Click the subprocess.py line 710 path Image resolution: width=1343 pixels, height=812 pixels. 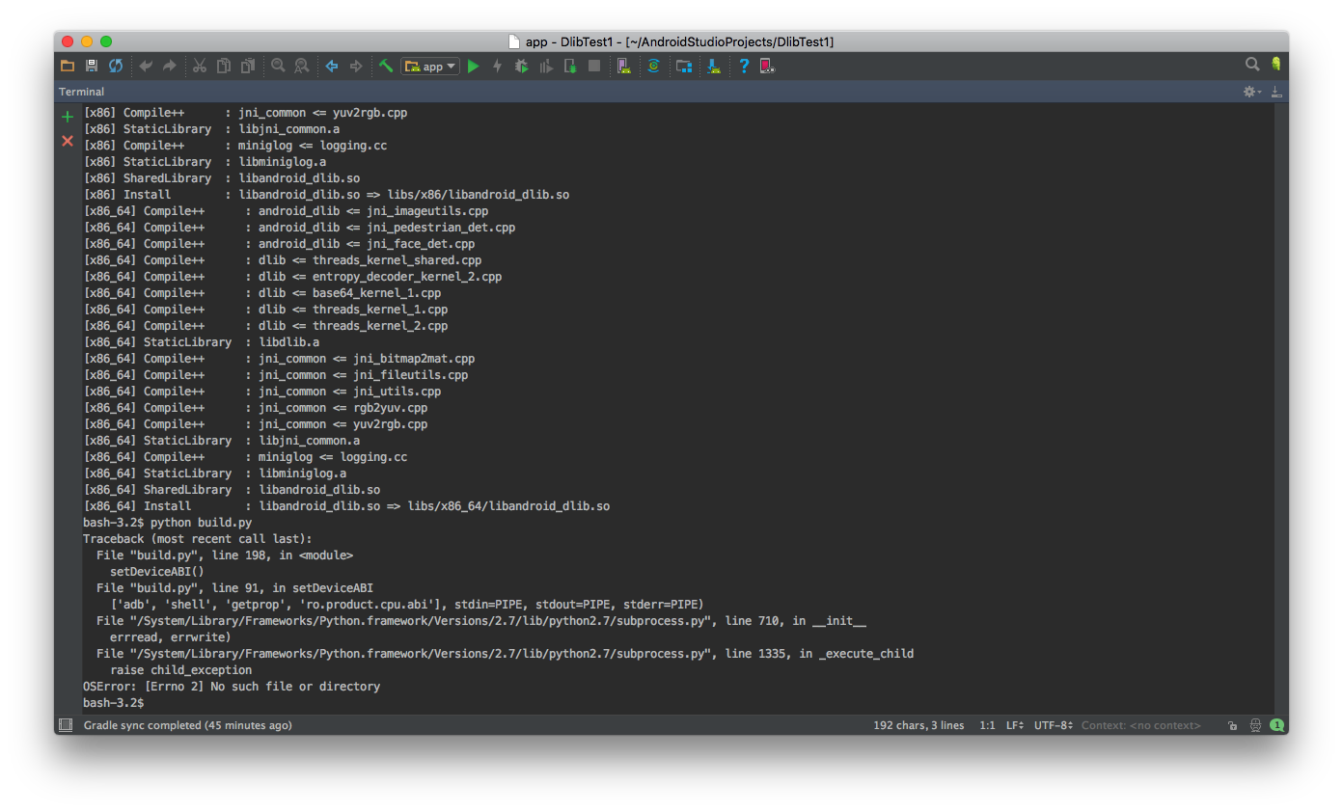(481, 621)
